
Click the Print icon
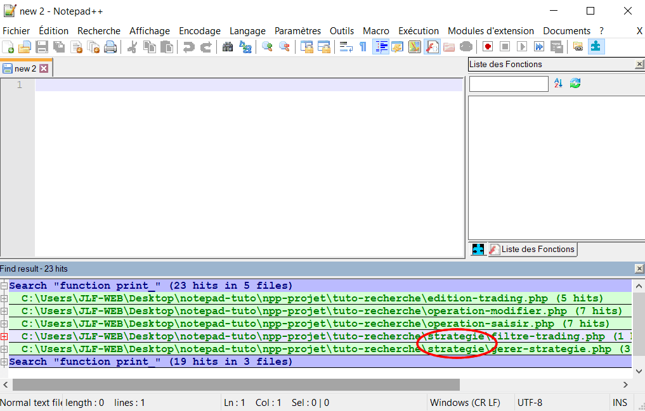point(110,47)
